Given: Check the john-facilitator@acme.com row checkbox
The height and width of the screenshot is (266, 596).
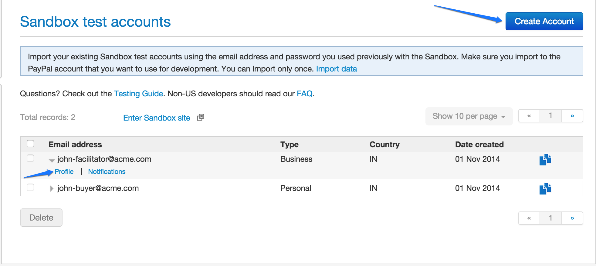Looking at the screenshot, I should tap(30, 158).
